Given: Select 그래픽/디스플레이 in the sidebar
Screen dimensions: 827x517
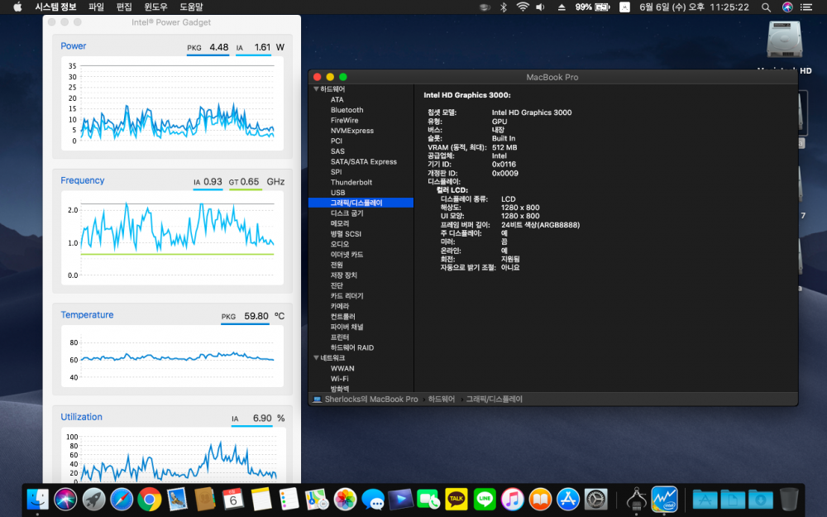Looking at the screenshot, I should click(361, 203).
